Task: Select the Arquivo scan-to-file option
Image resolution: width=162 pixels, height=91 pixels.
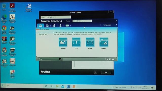Action: 104,42
